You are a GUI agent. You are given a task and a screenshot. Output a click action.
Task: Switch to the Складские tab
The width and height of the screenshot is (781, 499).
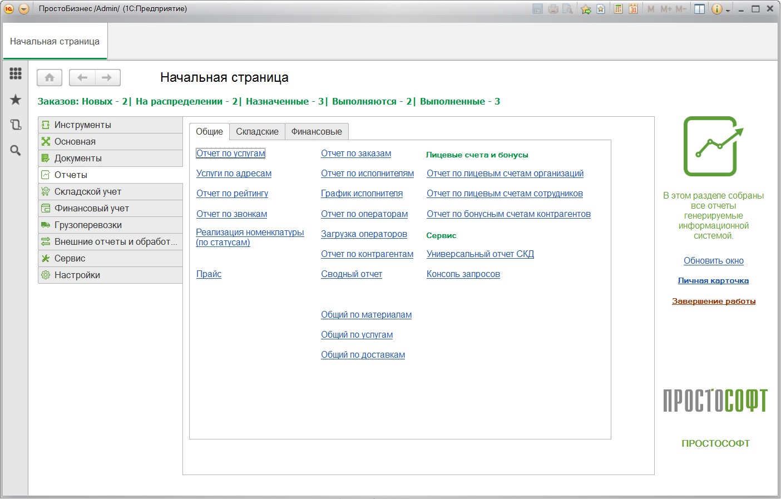tap(257, 132)
